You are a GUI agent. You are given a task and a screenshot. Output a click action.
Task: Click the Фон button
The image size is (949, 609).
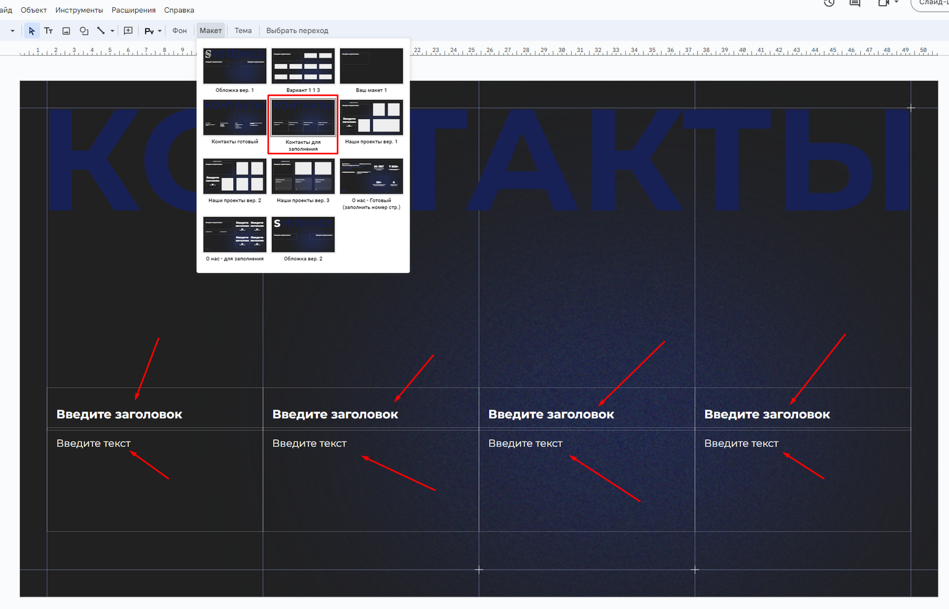(x=179, y=30)
